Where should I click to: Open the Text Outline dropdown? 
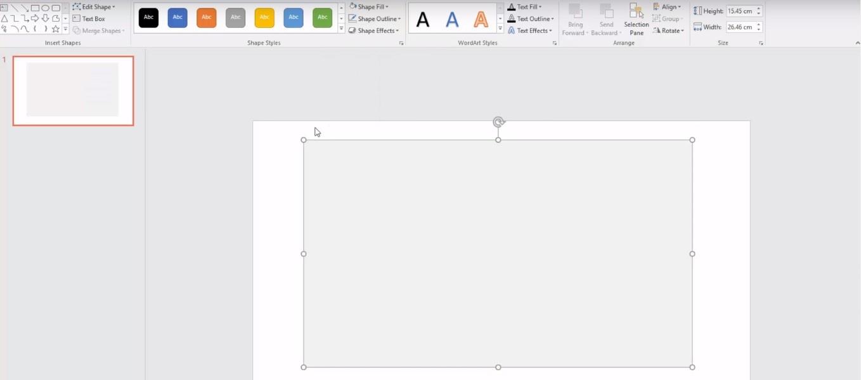pos(530,19)
